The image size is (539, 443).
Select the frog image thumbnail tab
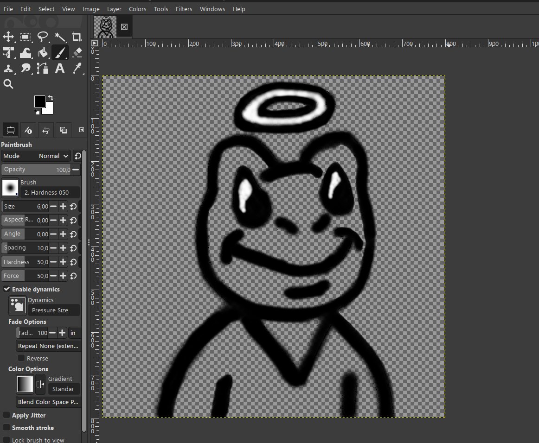coord(106,27)
